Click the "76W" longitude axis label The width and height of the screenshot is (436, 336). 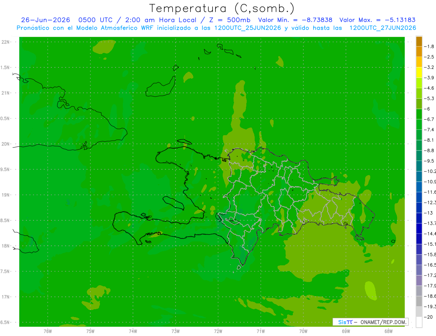tap(48, 331)
